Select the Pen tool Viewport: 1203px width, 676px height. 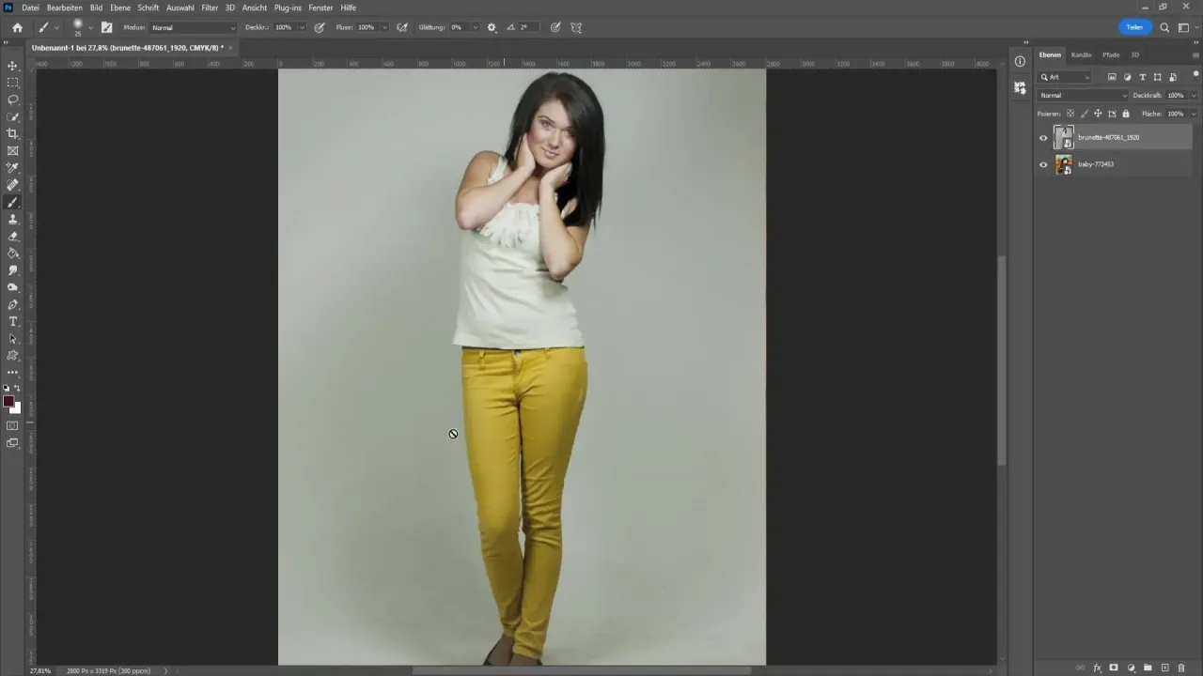pos(13,305)
